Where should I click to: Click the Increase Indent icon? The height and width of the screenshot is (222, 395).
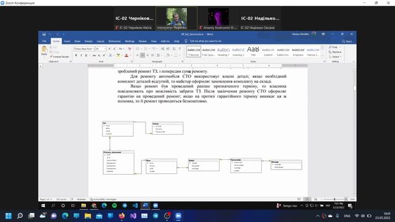[168, 49]
